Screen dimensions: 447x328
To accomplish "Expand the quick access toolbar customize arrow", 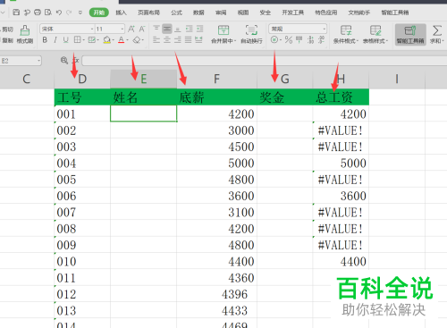I will pyautogui.click(x=80, y=13).
